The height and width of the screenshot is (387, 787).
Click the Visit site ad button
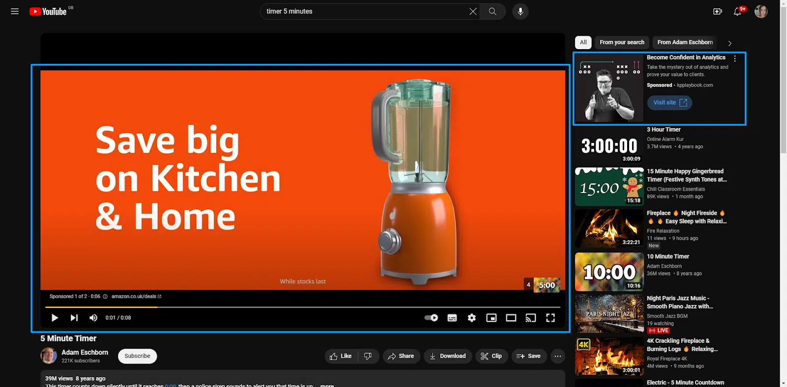pyautogui.click(x=669, y=103)
